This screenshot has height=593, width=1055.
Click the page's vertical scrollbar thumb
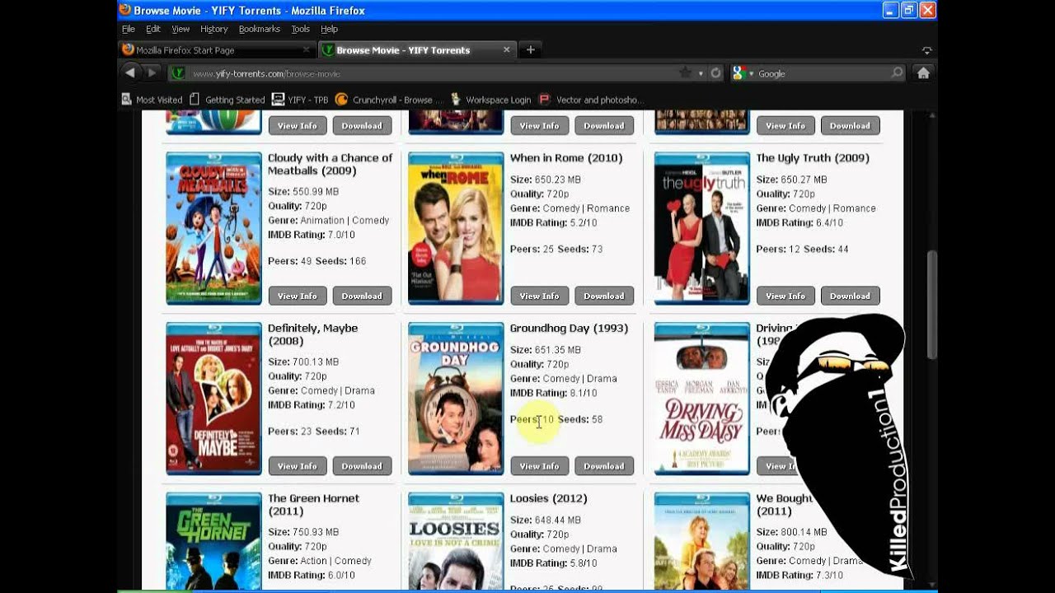(932, 305)
